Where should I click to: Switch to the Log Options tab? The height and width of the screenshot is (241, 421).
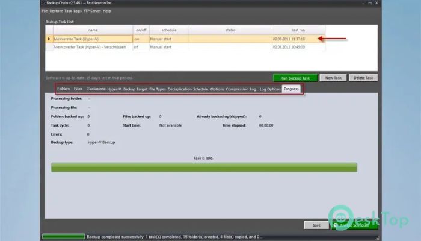click(270, 89)
